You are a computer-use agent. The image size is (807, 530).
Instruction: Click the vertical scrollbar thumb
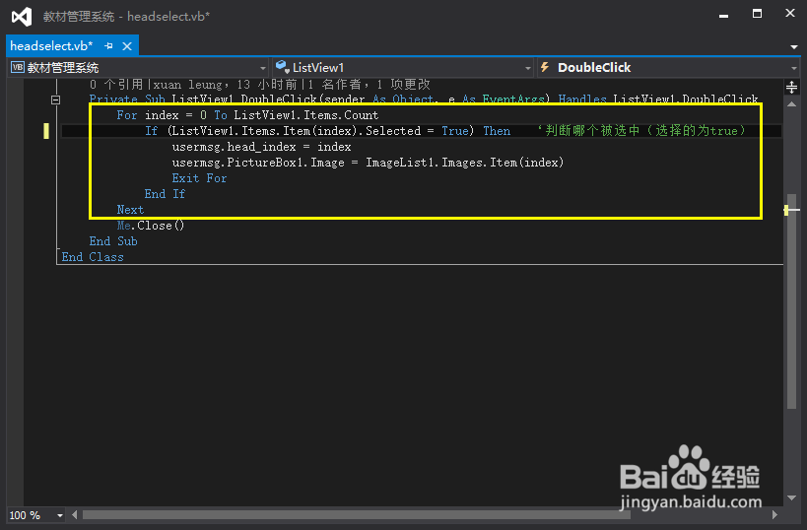[791, 301]
